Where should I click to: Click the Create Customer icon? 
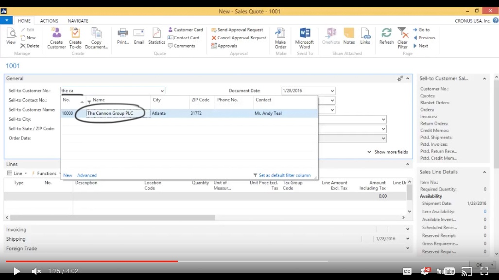(56, 38)
